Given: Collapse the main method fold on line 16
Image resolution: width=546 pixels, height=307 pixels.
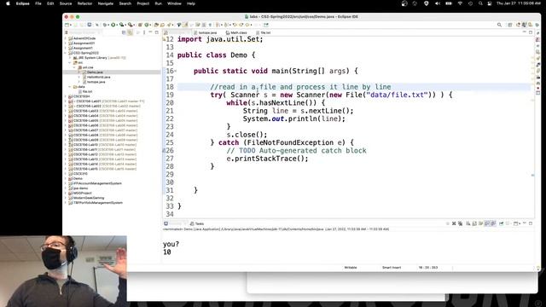Looking at the screenshot, I should pos(176,71).
